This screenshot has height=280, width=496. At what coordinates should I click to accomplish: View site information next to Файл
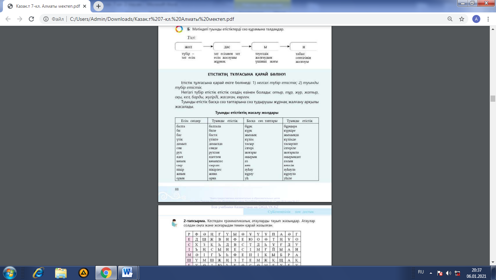point(46,19)
